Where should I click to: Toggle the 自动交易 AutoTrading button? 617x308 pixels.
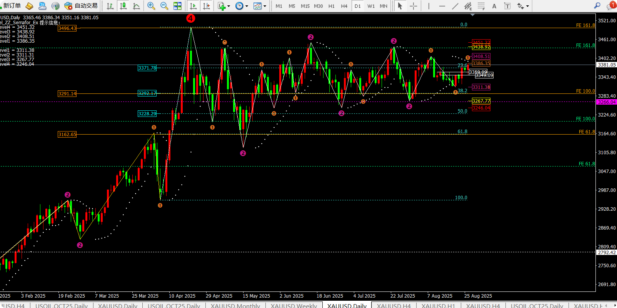coord(81,6)
